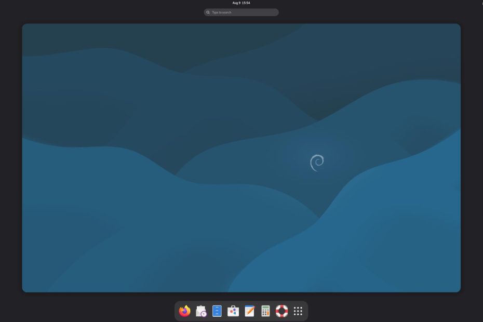Viewport: 483px width, 322px height.
Task: Launch the Text Editor notepad icon
Action: click(249, 311)
